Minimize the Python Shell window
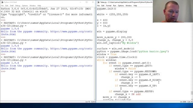Viewport: 193px width, 108px height. point(81,2)
